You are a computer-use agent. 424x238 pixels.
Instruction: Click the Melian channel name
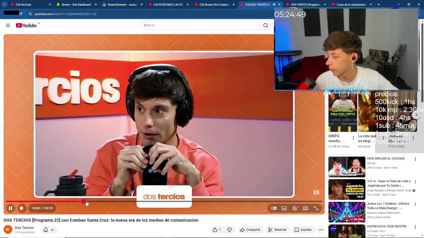pos(371,163)
